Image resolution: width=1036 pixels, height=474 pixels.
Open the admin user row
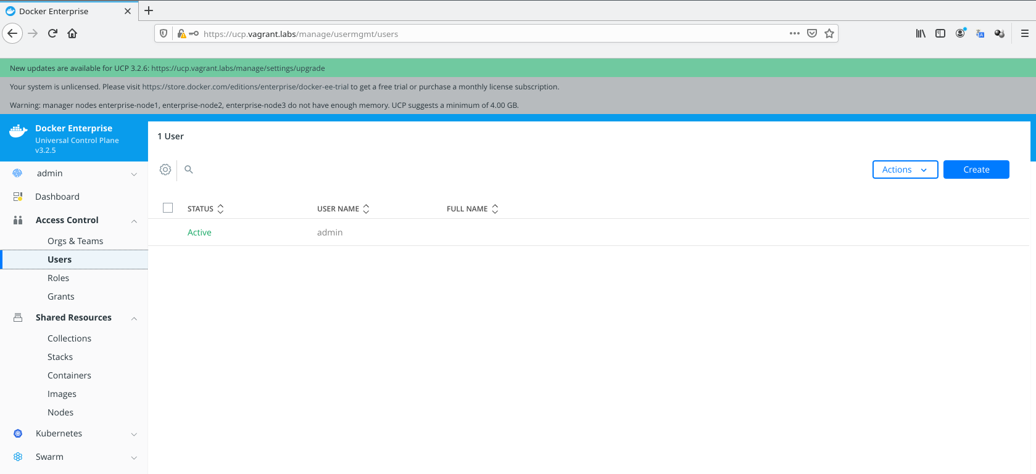589,232
